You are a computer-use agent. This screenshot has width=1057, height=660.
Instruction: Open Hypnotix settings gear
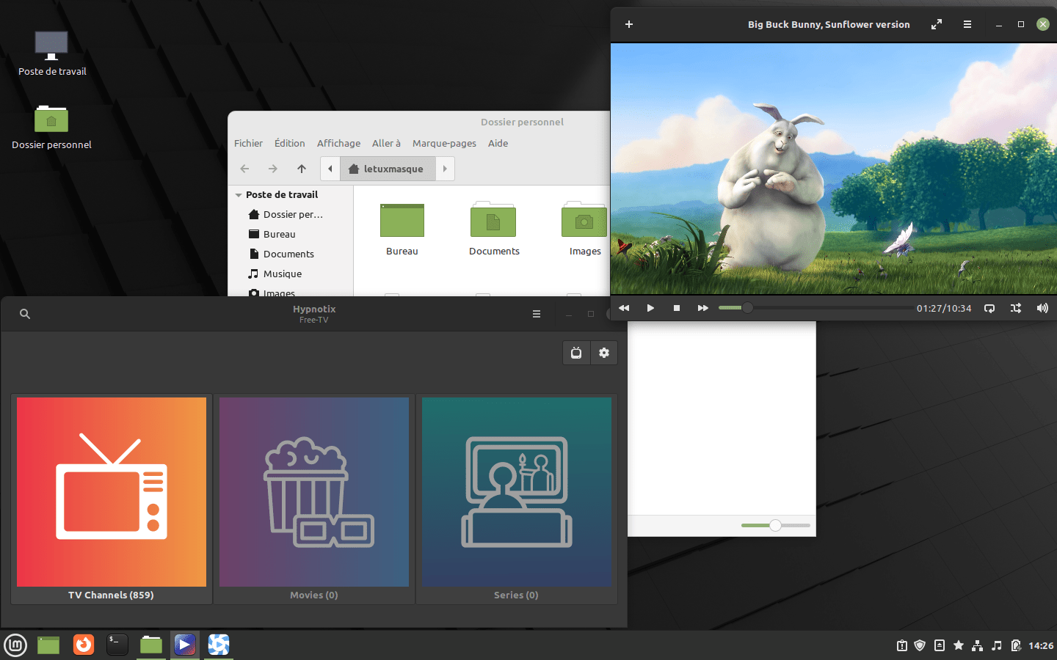tap(604, 353)
